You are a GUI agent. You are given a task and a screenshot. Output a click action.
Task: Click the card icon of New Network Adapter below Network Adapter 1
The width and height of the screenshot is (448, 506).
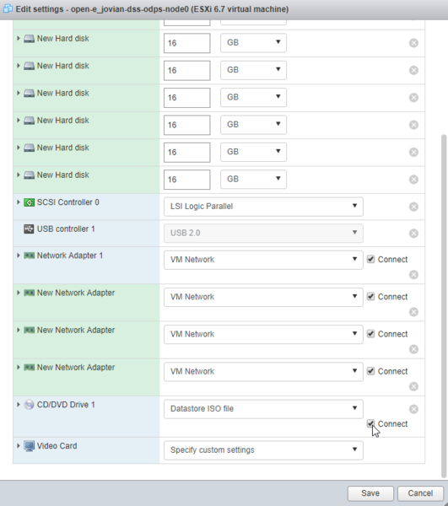tap(29, 293)
